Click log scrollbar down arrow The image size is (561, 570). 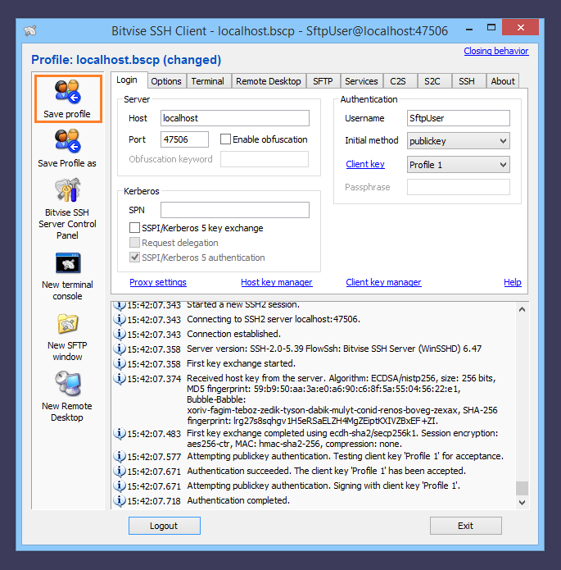(x=523, y=503)
